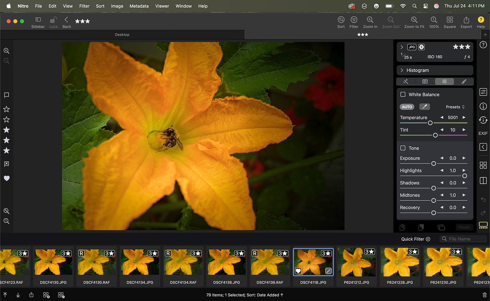This screenshot has height=301, width=490.
Task: Open the EXIF info panel
Action: [483, 133]
